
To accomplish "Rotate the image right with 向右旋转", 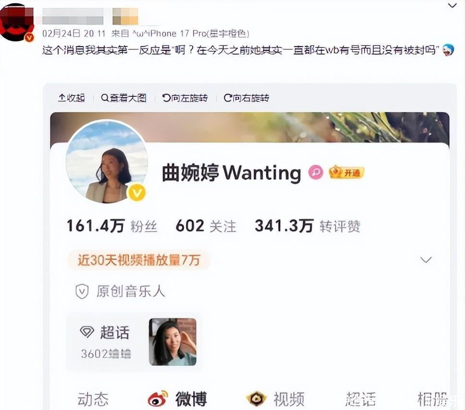I will (x=246, y=98).
